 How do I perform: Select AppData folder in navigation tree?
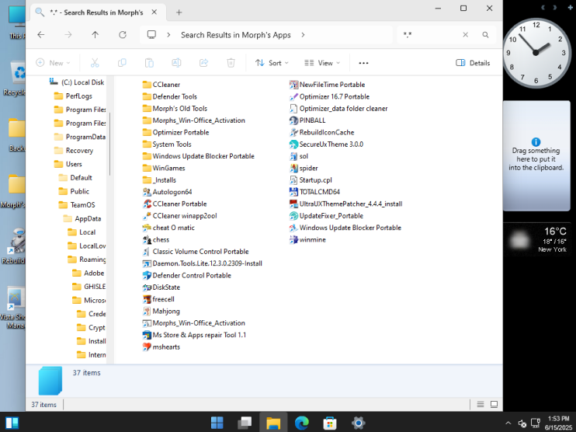[82, 218]
